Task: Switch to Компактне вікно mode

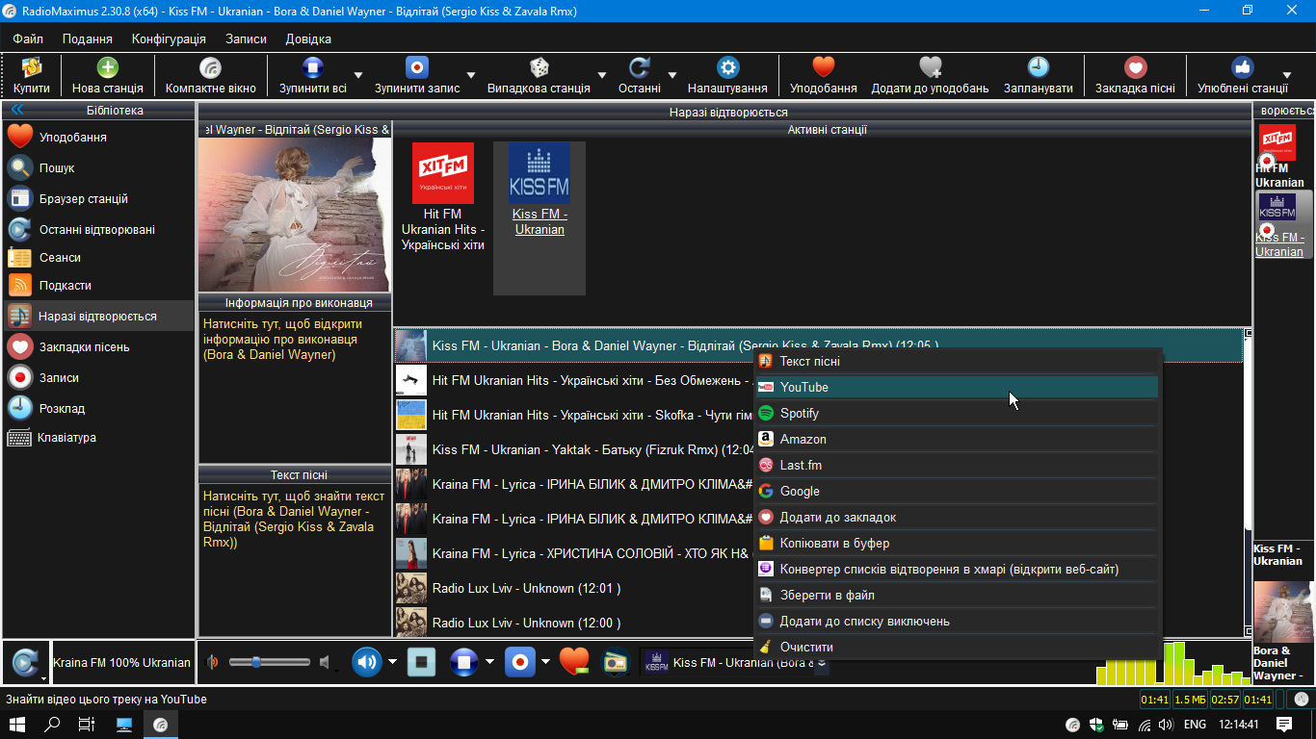Action: tap(211, 76)
